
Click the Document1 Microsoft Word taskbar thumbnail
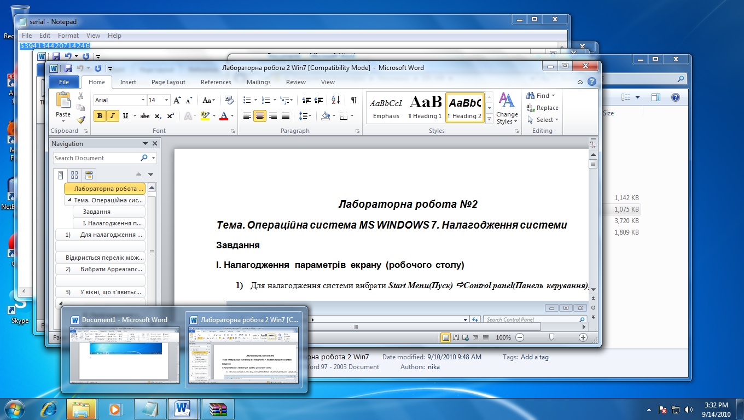pos(124,349)
